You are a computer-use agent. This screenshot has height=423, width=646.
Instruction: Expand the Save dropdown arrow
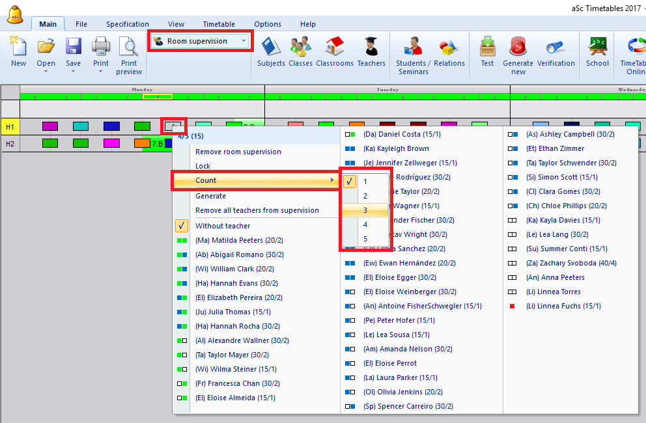(x=74, y=72)
